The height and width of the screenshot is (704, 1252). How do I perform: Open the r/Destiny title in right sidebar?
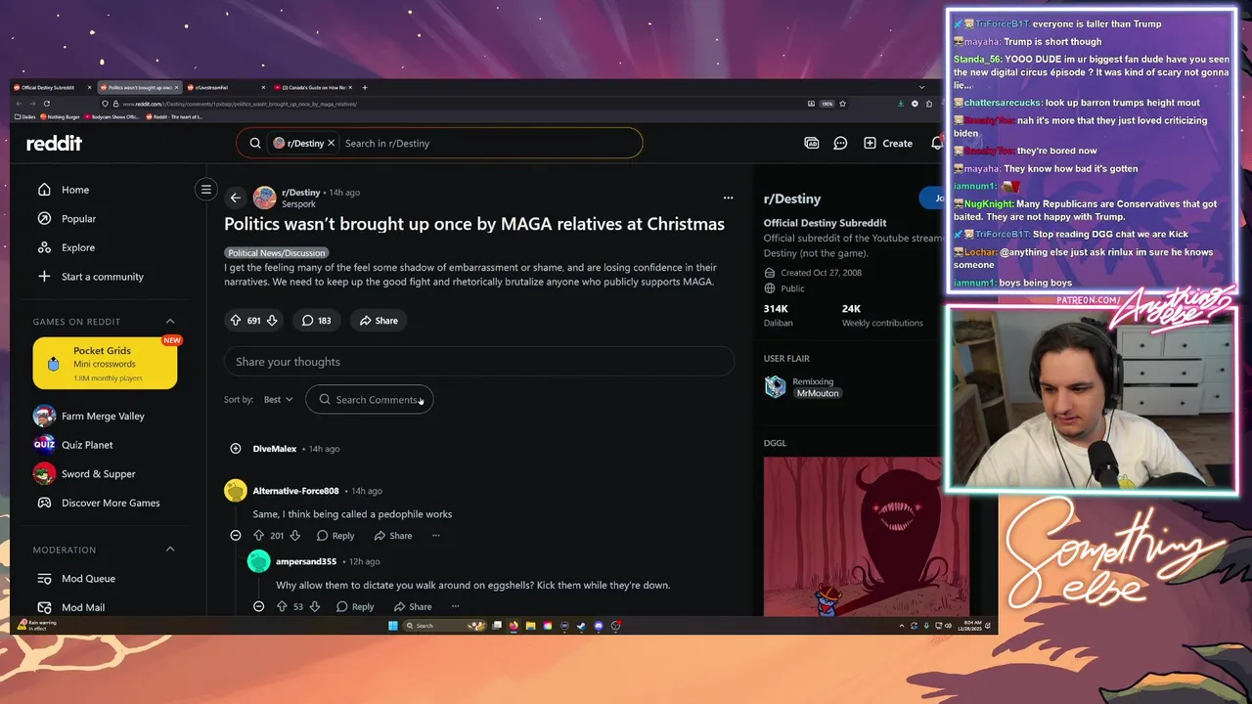click(x=791, y=198)
